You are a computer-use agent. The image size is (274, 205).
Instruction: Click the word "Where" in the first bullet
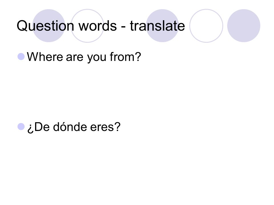pos(45,57)
